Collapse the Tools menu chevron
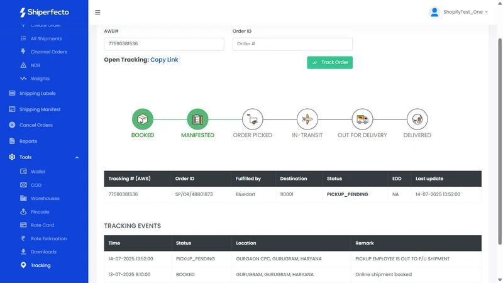This screenshot has width=503, height=283. 77,157
